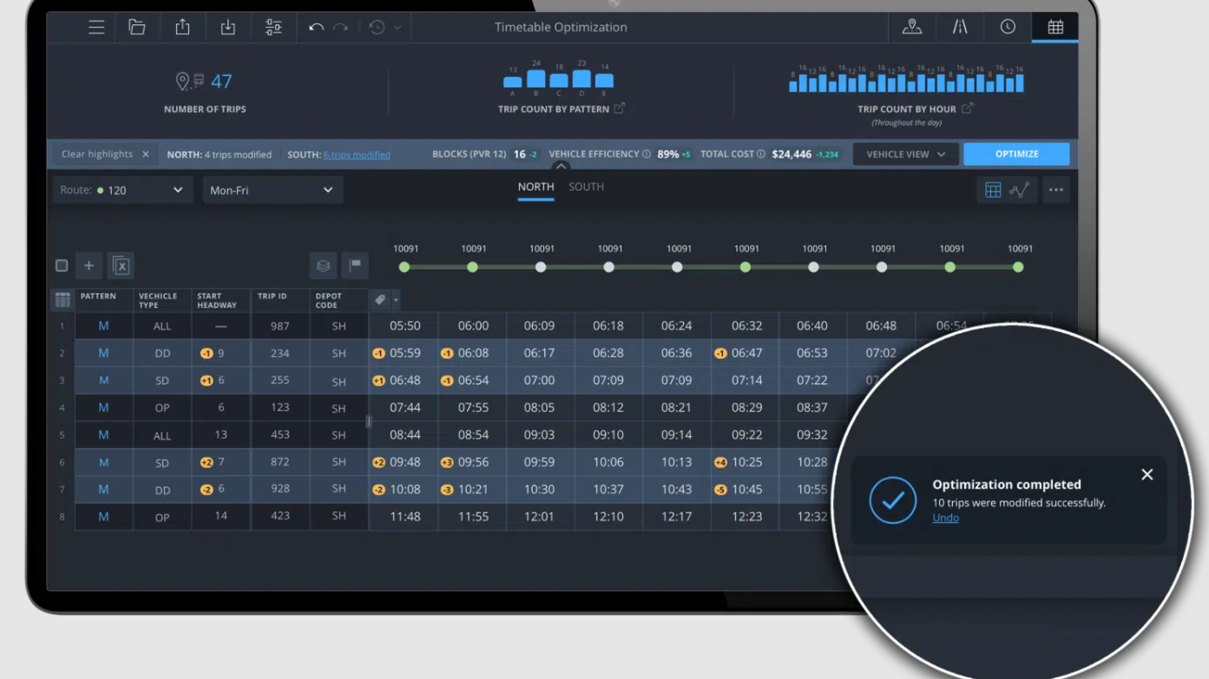
Task: Click the Undo link in notification
Action: pos(945,518)
